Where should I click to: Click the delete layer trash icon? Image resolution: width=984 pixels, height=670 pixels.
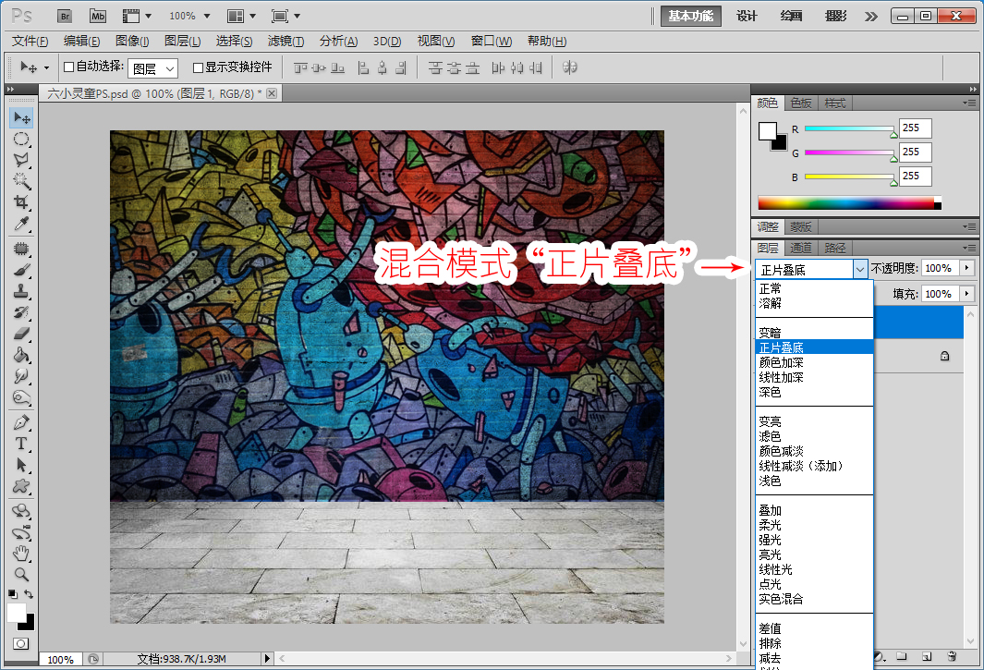pyautogui.click(x=952, y=657)
